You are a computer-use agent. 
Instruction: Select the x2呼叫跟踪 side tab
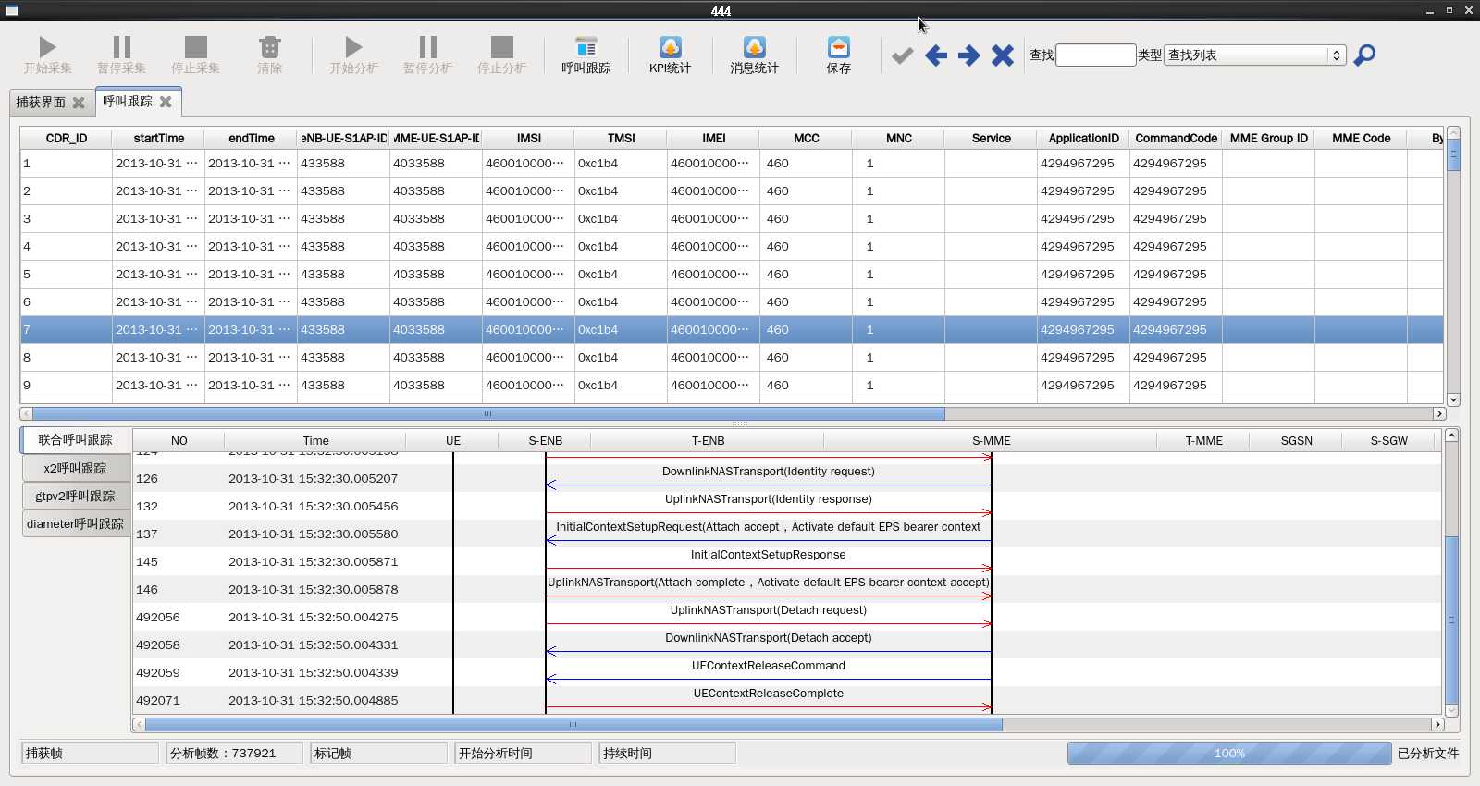click(76, 468)
